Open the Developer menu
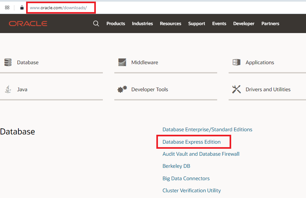Viewport: 306px width, 198px height. coord(244,24)
